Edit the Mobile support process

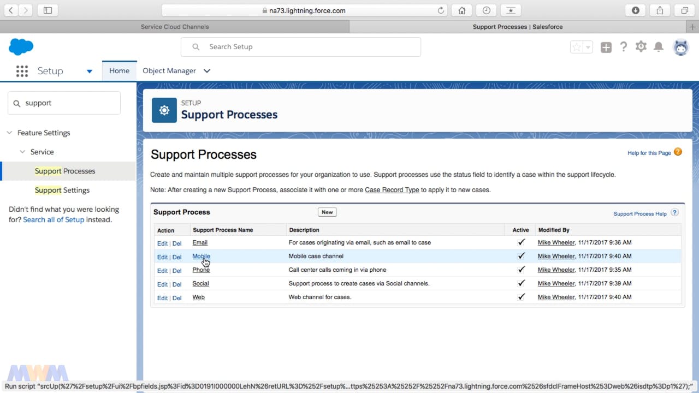(162, 257)
